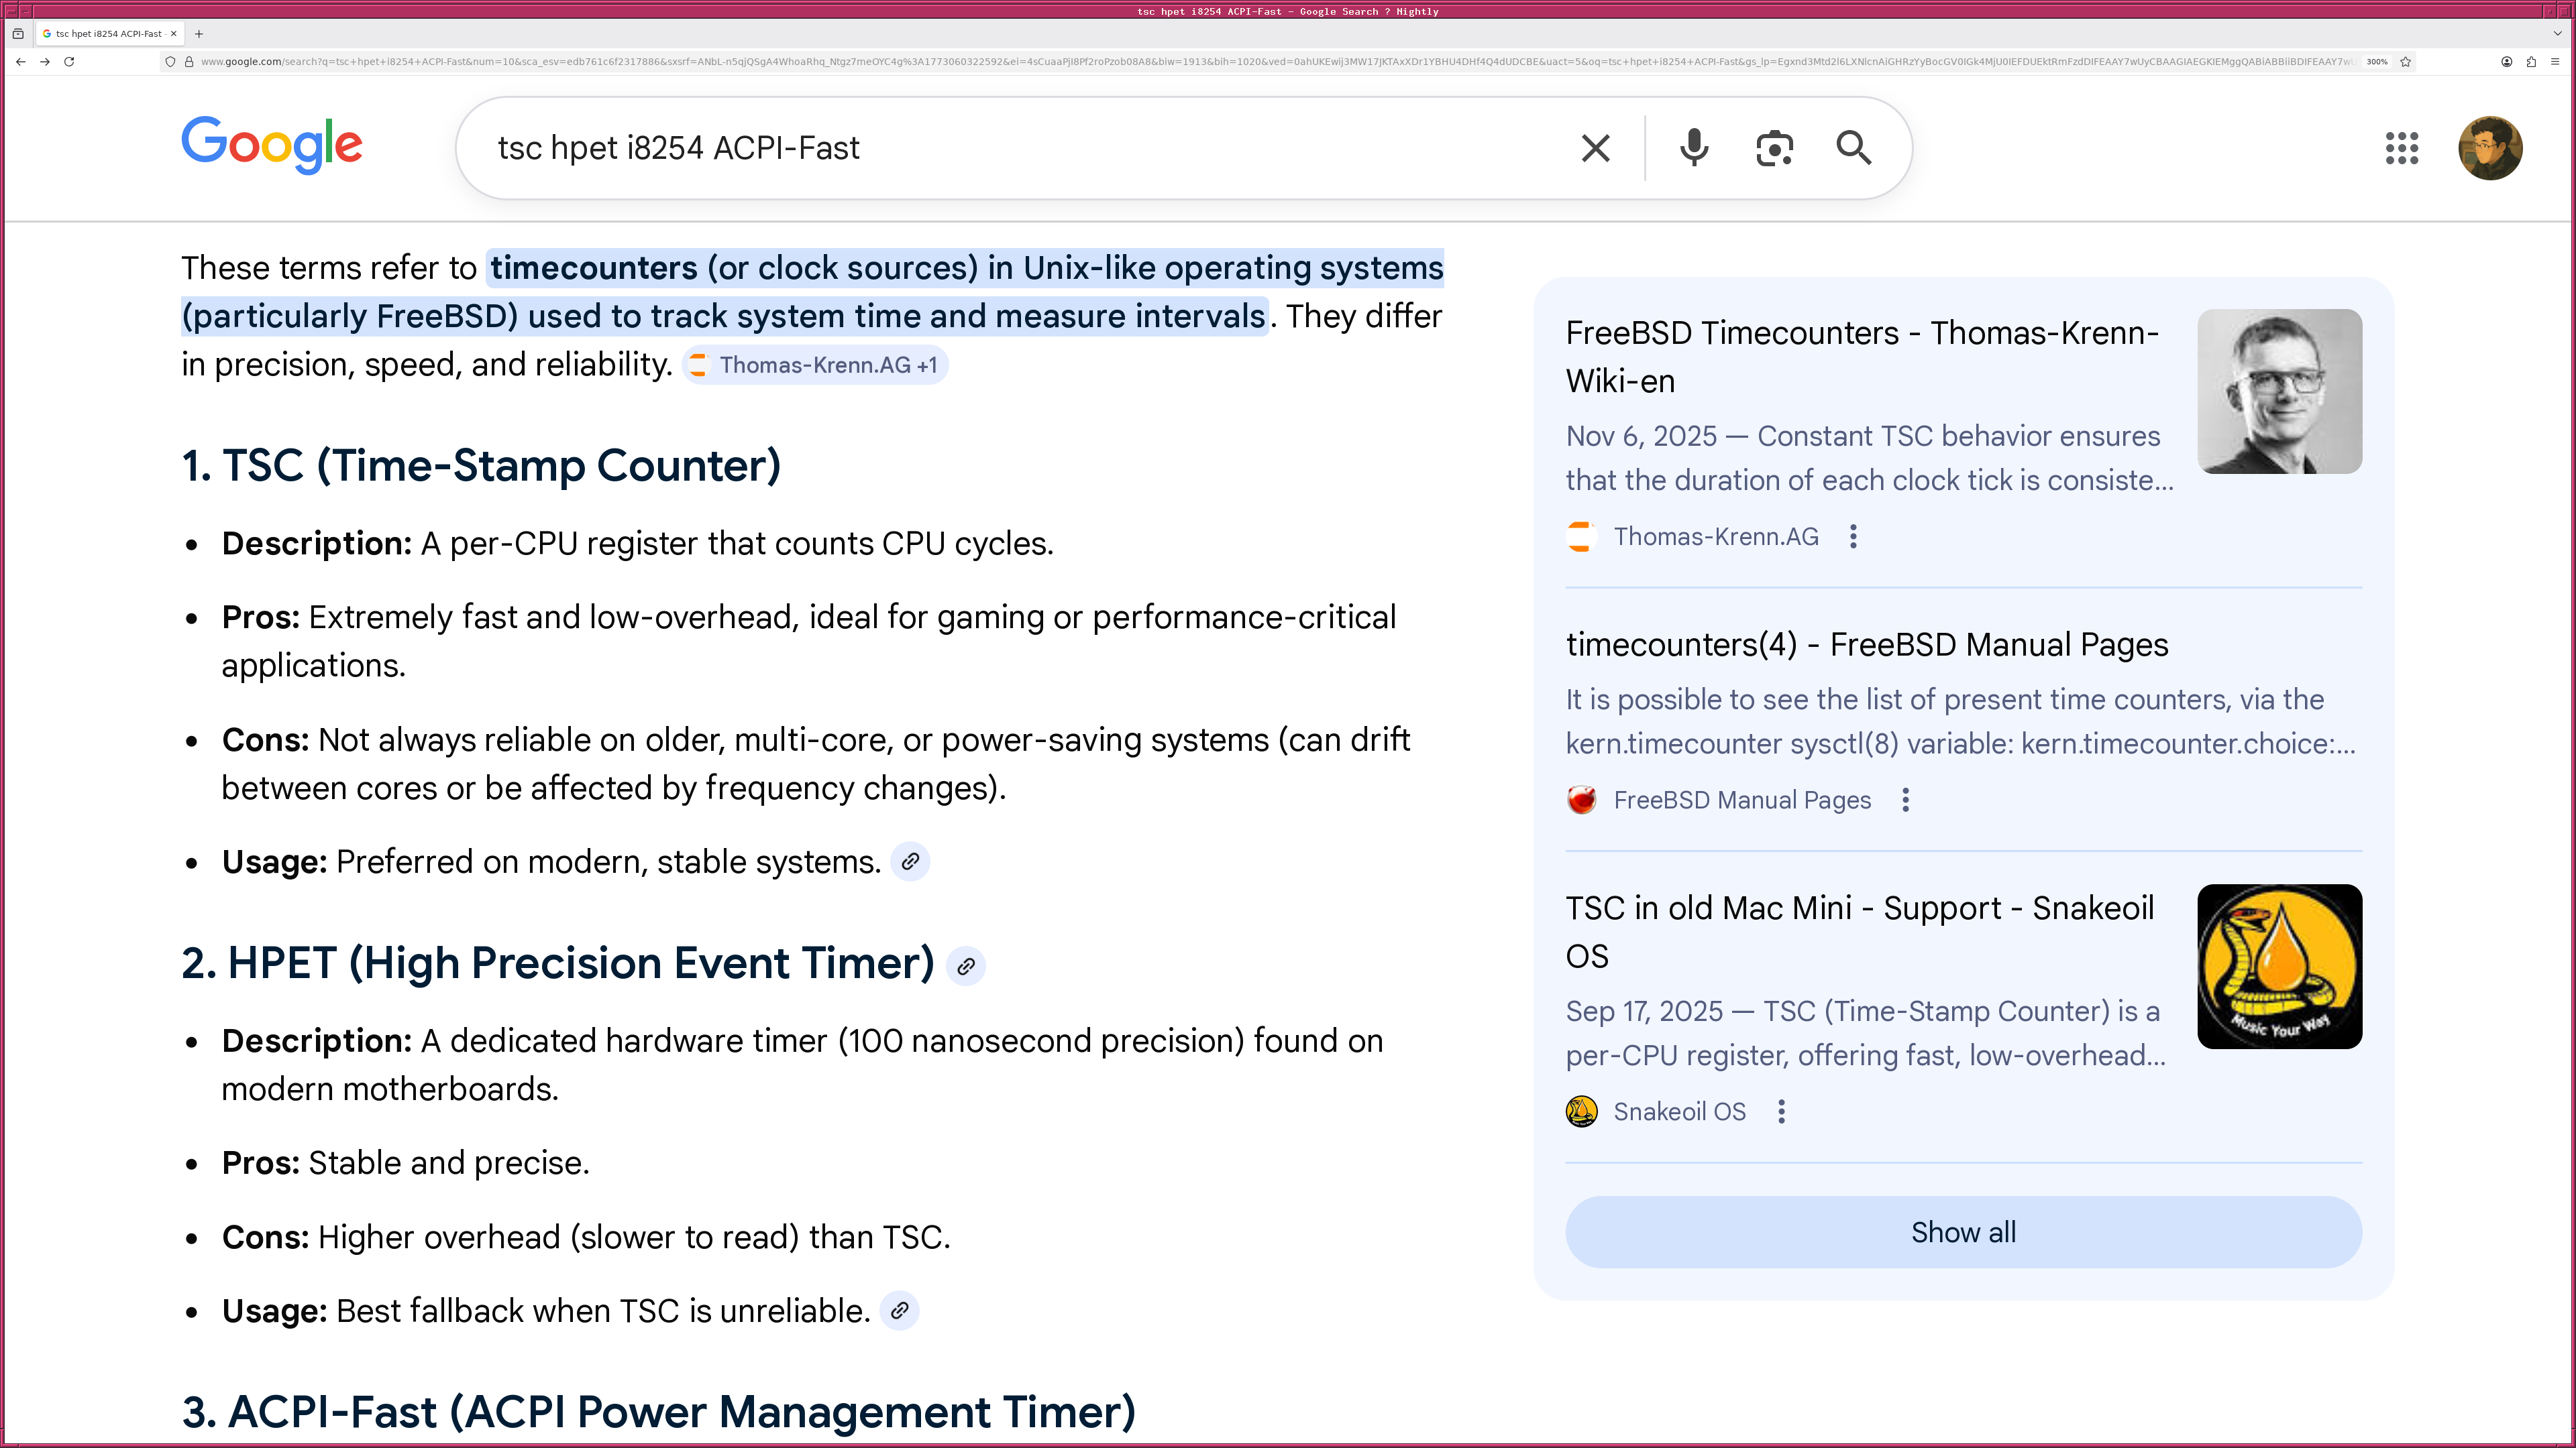
Task: Click the search magnifying glass icon
Action: tap(1854, 148)
